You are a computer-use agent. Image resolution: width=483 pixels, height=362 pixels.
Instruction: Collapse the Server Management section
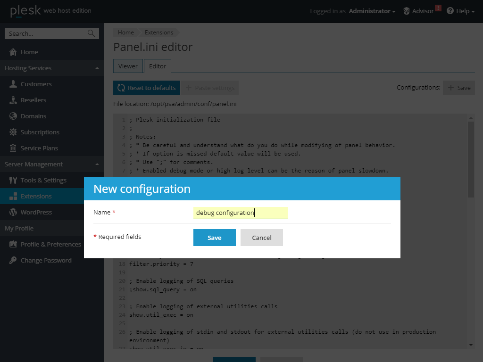(97, 164)
